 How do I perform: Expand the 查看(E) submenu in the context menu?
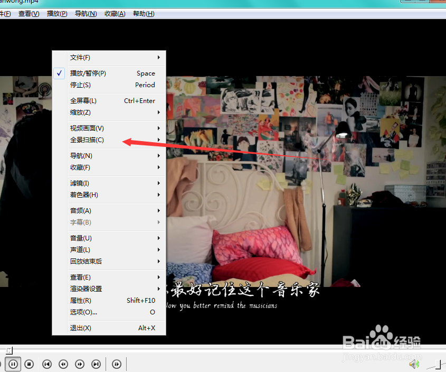[109, 277]
